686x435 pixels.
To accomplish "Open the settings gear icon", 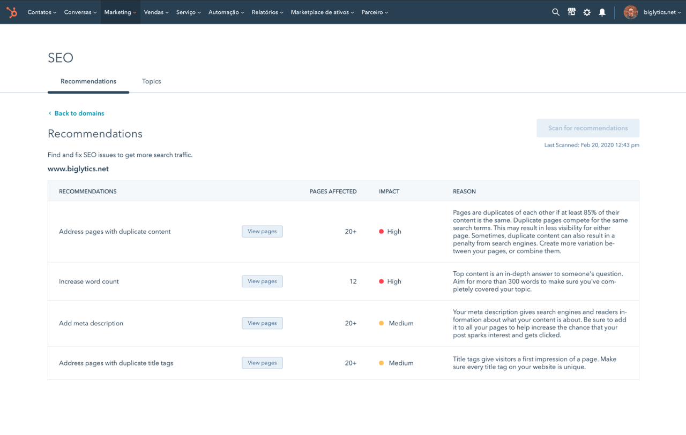I will 587,12.
